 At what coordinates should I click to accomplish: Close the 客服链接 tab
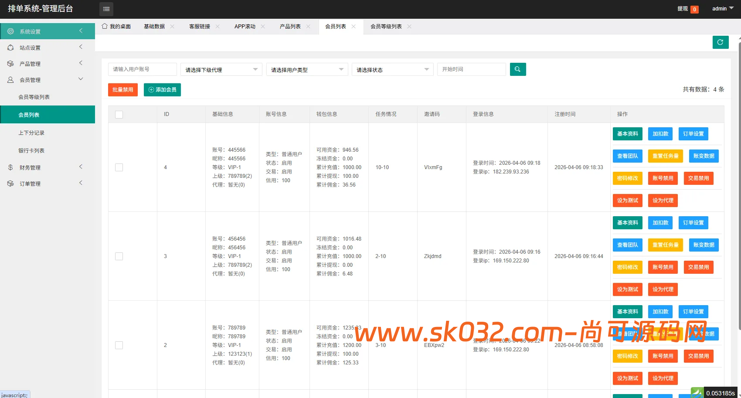(x=218, y=27)
